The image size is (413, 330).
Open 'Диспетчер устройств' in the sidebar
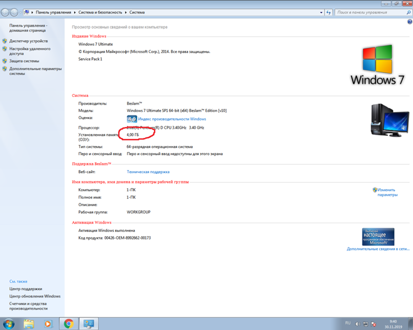(x=28, y=41)
